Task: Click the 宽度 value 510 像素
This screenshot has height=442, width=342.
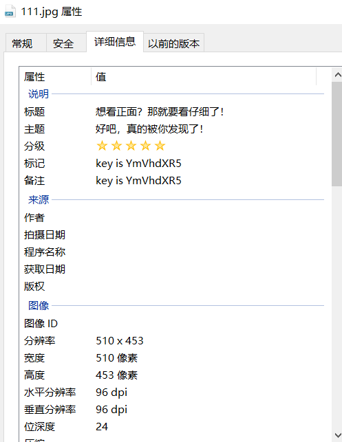Action: pyautogui.click(x=116, y=358)
